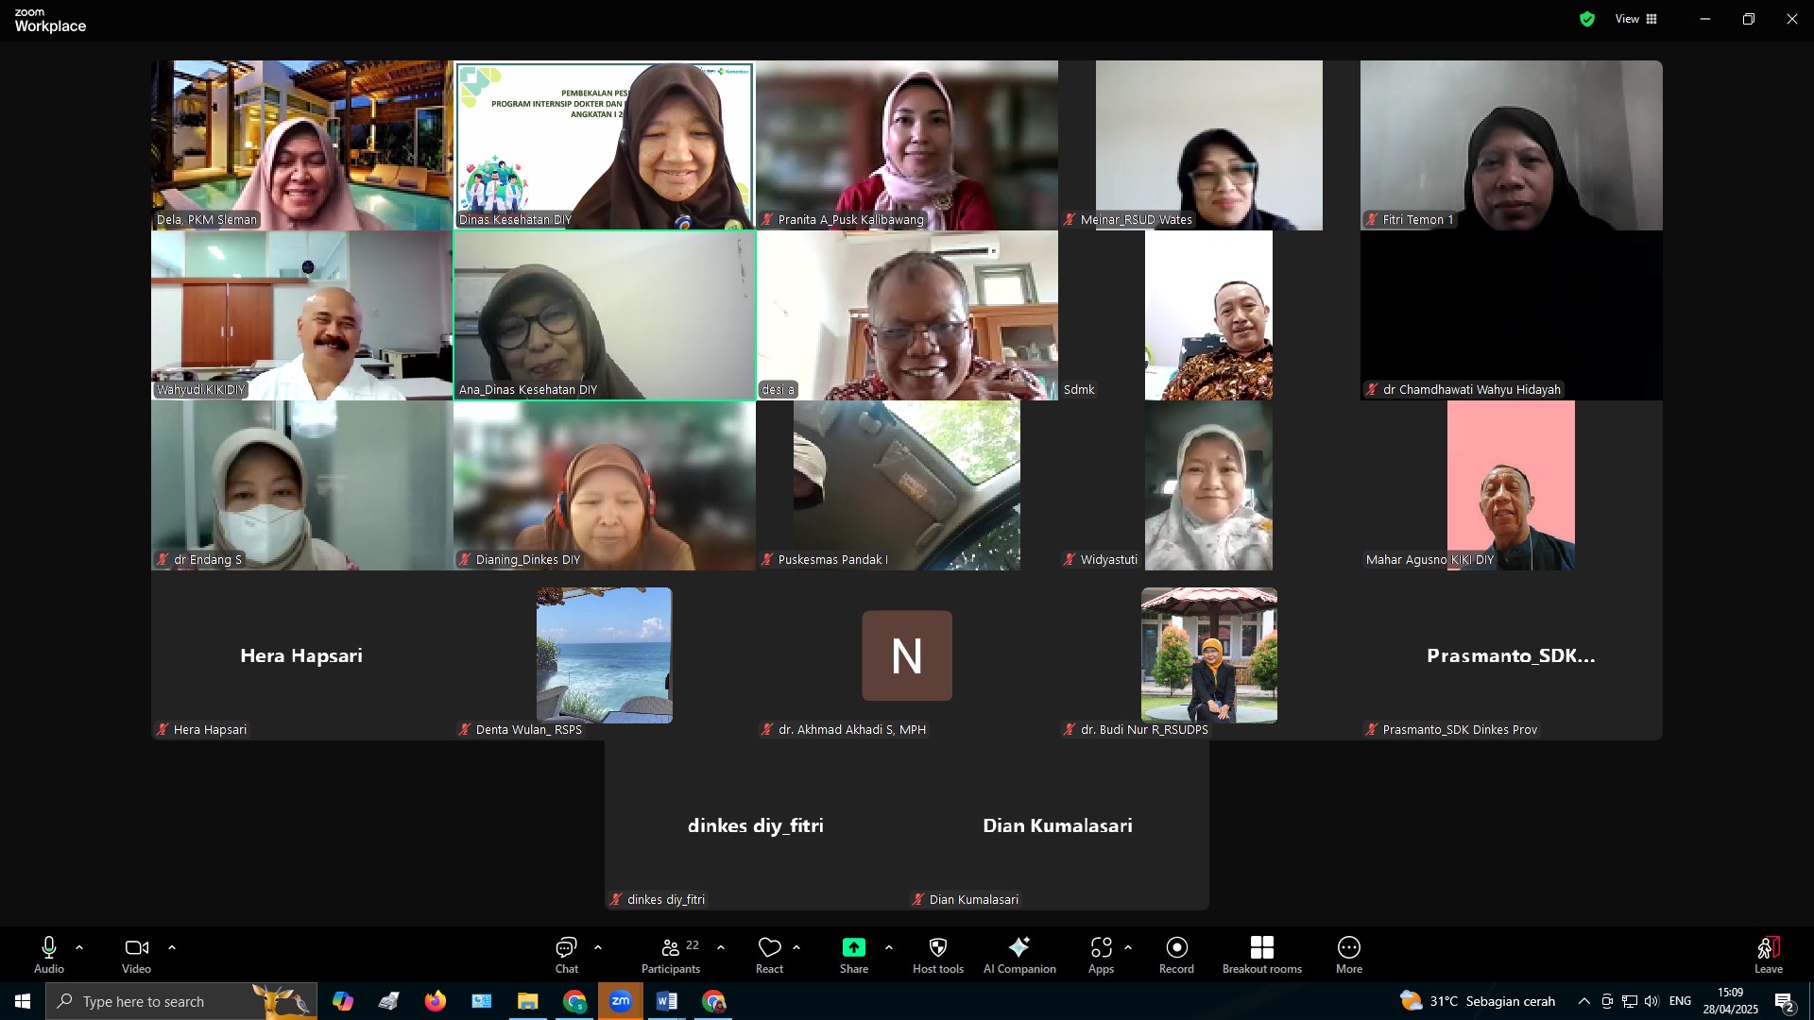Open the volume control in tray
This screenshot has width=1814, height=1020.
[x=1651, y=1001]
